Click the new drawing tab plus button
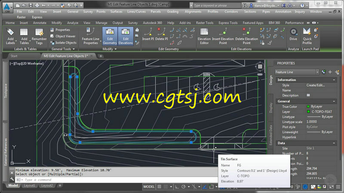344x193 pixels. tap(101, 56)
